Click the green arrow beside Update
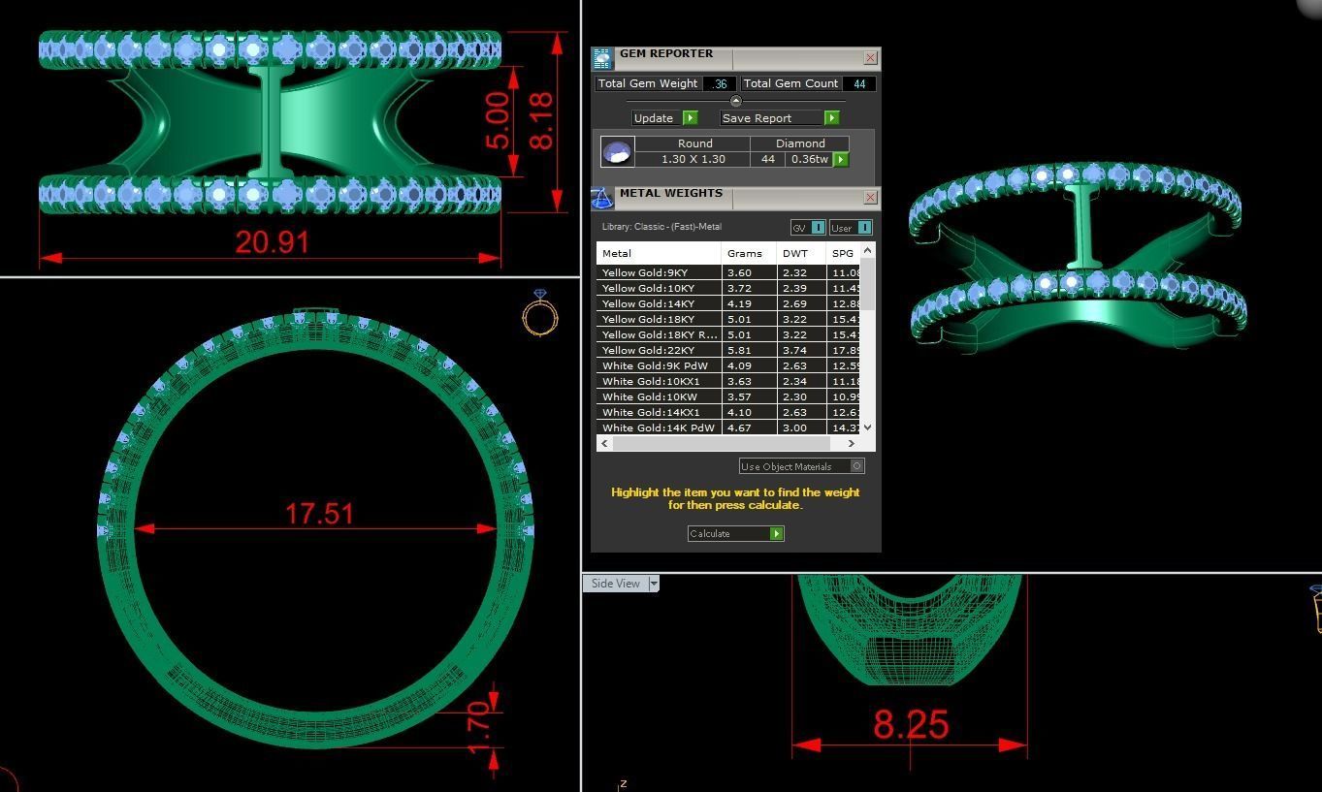Viewport: 1322px width, 792px height. 690,118
